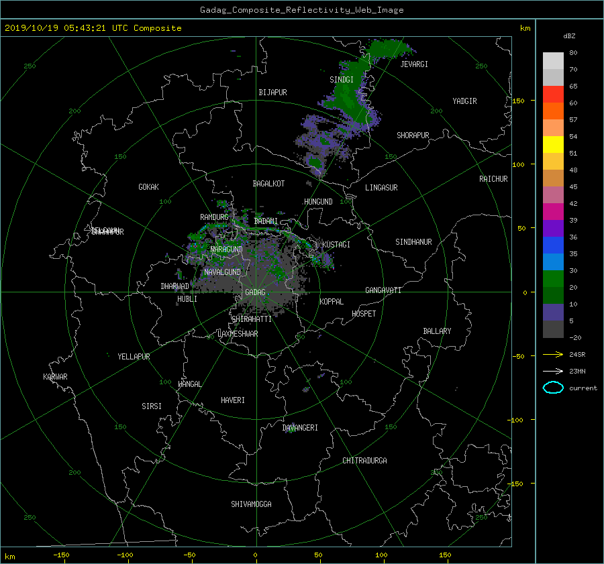Click the RAMDURG city label
The height and width of the screenshot is (564, 604).
tap(214, 217)
